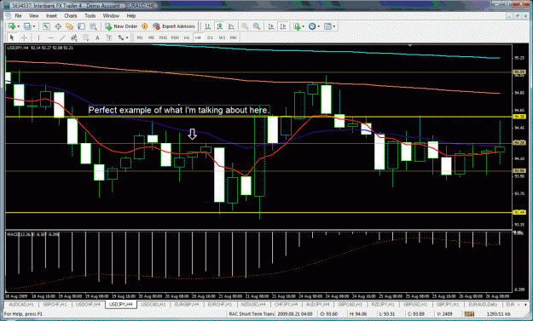Expand the Indicators dropdown arrow

[x=304, y=26]
